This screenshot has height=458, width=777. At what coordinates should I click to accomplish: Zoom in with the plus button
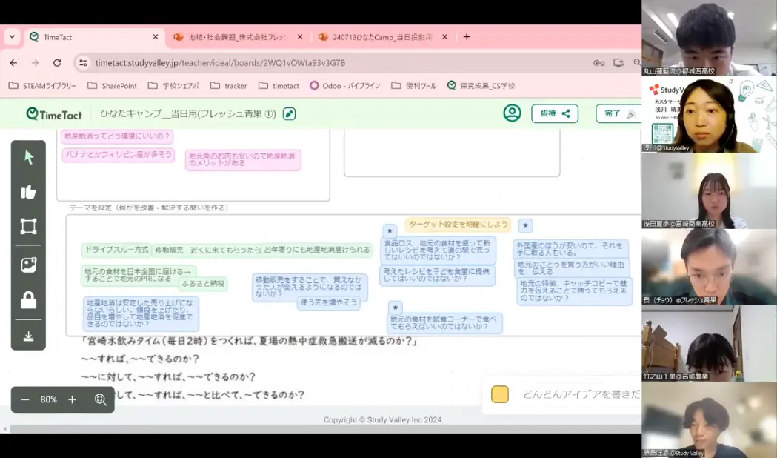point(72,399)
